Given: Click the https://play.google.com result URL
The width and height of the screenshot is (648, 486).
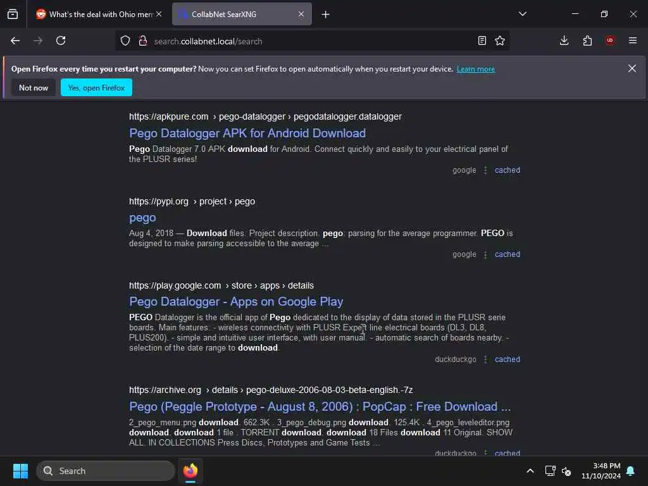Looking at the screenshot, I should click(x=221, y=285).
